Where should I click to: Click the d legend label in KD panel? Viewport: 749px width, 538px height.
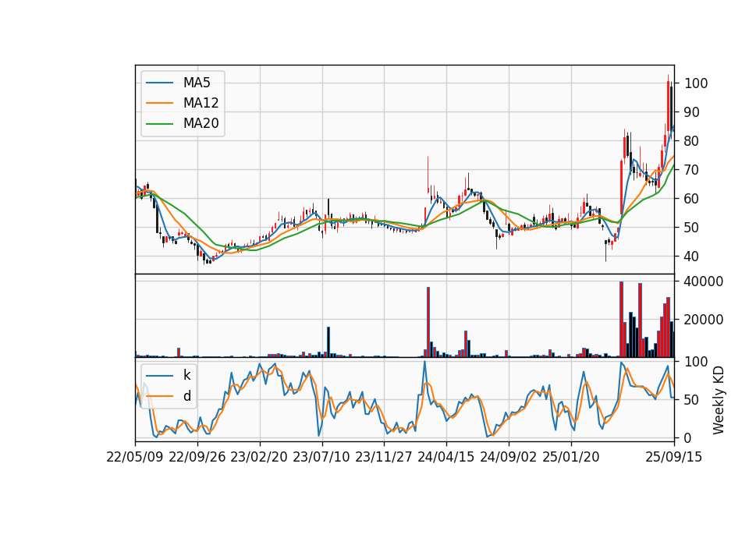(187, 396)
